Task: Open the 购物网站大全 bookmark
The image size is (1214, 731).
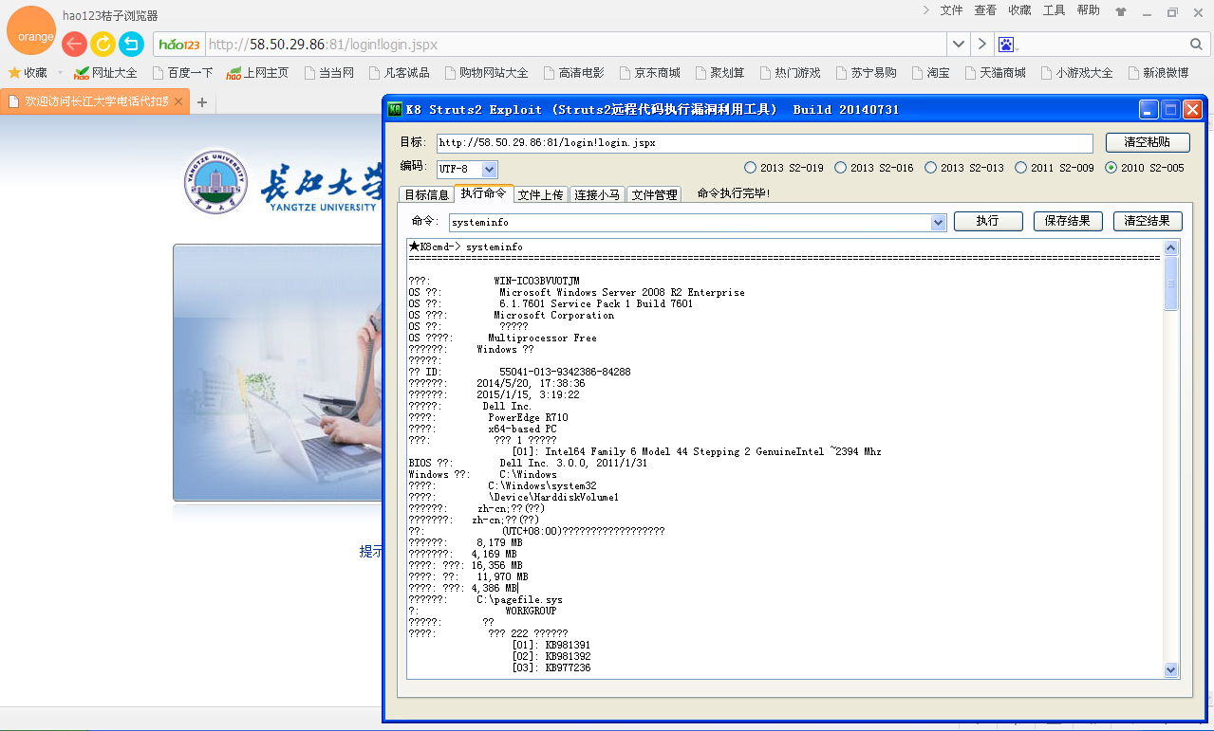Action: point(485,73)
